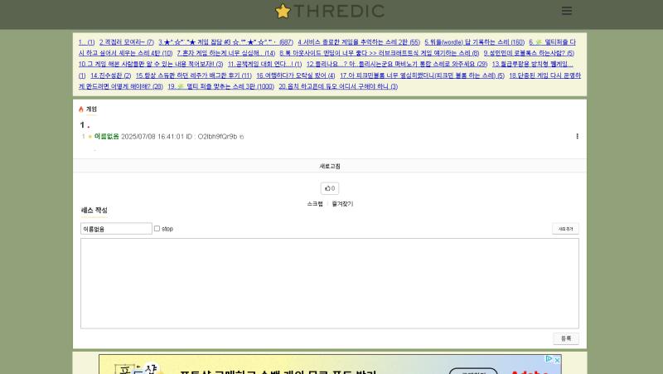The width and height of the screenshot is (663, 374).
Task: Open thread 3 starred link with (687)
Action: tap(225, 42)
